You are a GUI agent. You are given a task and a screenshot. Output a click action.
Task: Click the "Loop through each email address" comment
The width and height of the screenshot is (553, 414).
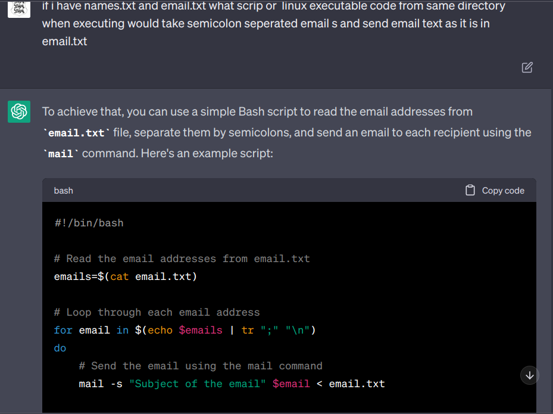(x=157, y=312)
